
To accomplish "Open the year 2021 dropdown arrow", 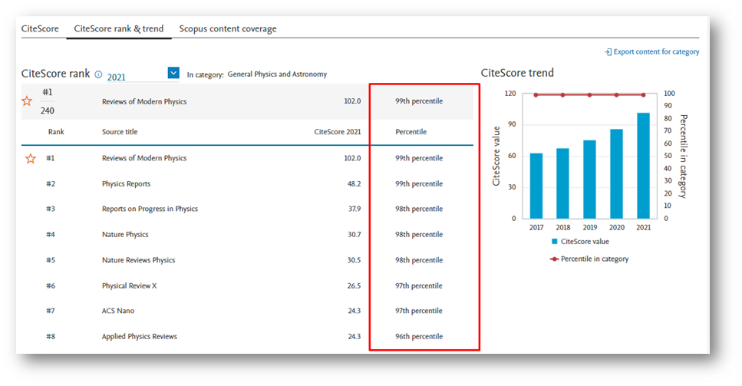I will pyautogui.click(x=173, y=74).
